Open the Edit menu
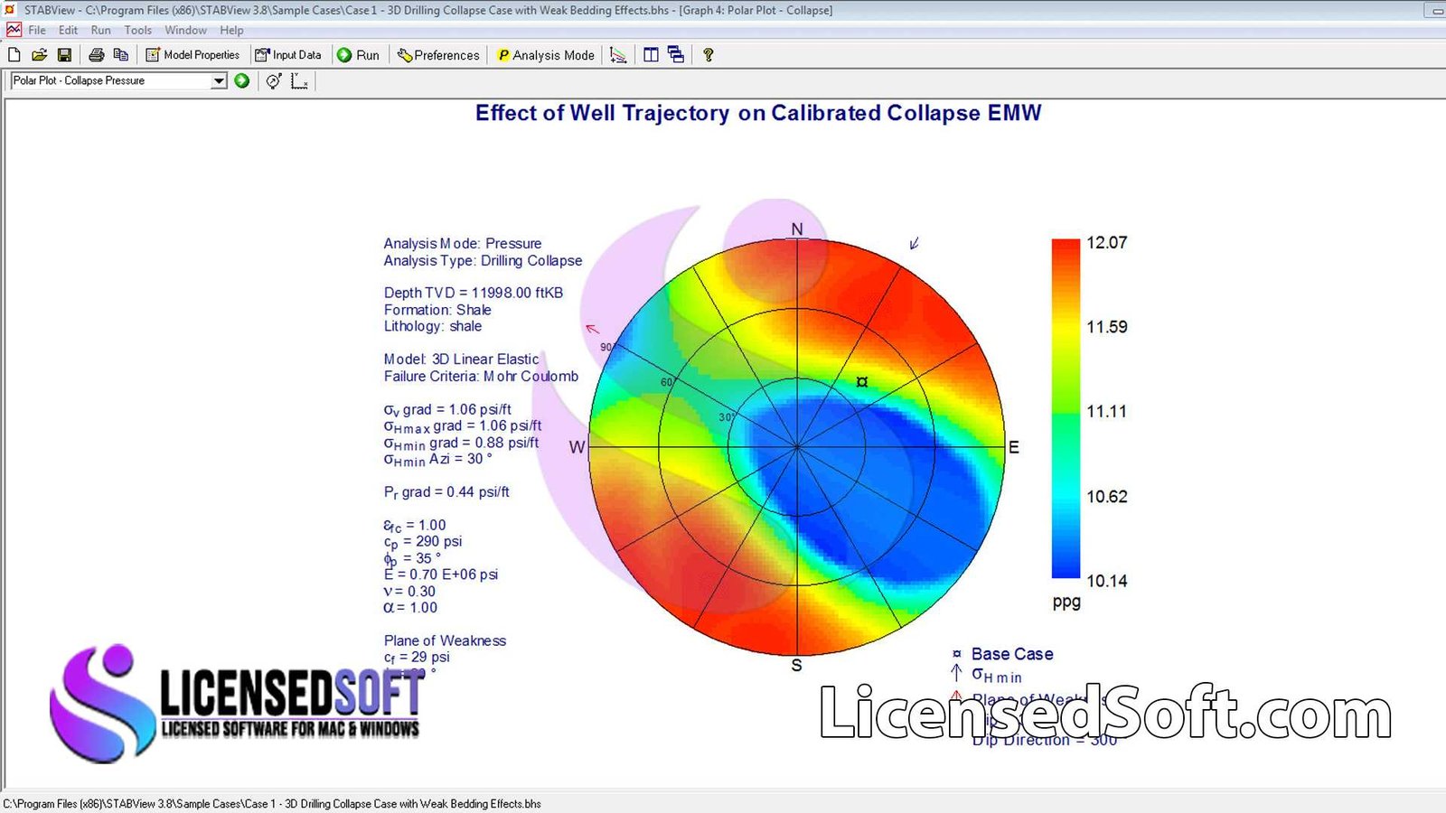This screenshot has height=813, width=1446. (x=69, y=30)
